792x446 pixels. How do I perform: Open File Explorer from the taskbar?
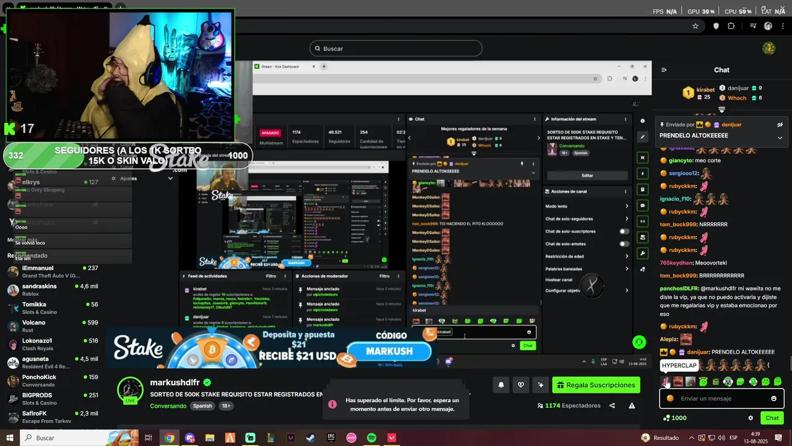pos(210,438)
